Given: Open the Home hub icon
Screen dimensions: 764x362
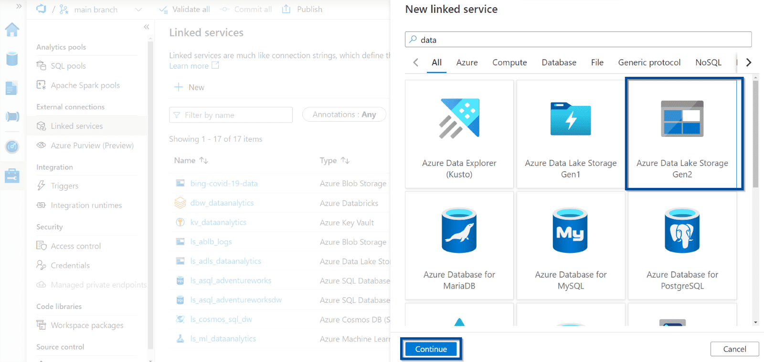Looking at the screenshot, I should (12, 30).
